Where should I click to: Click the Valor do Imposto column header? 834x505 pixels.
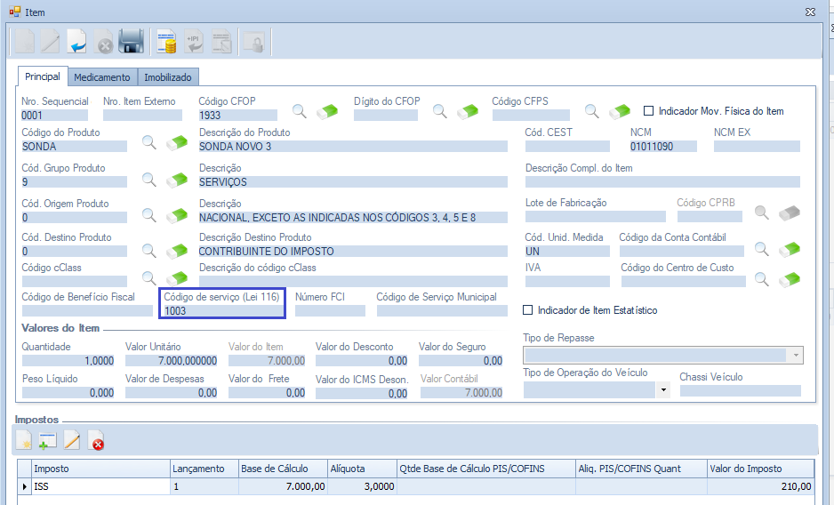coord(759,469)
